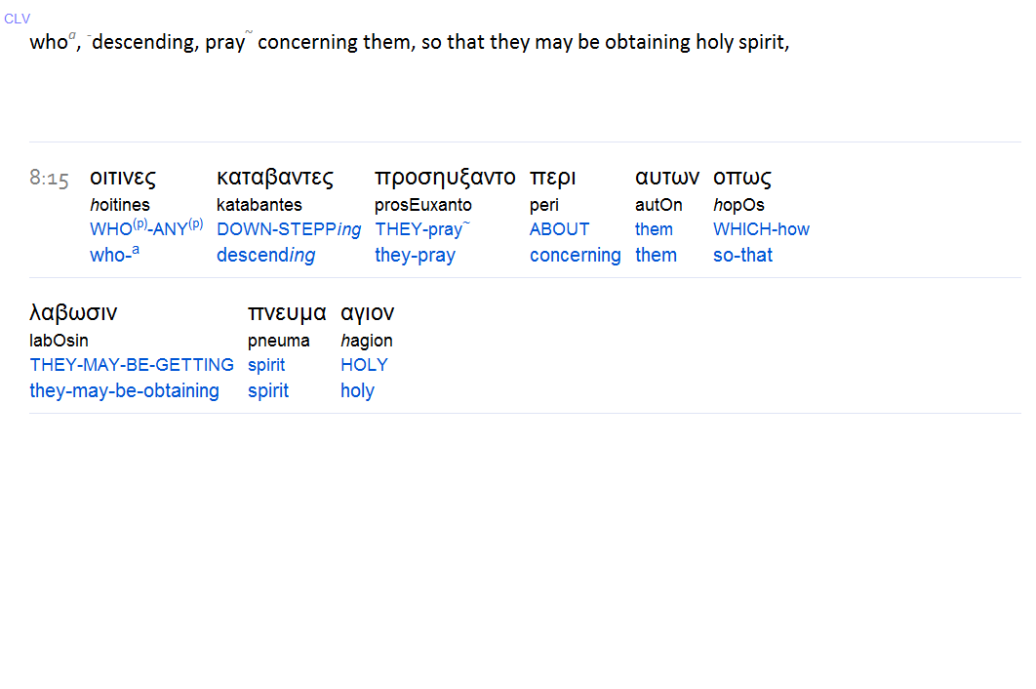Click the Greek word αγιον

(368, 313)
